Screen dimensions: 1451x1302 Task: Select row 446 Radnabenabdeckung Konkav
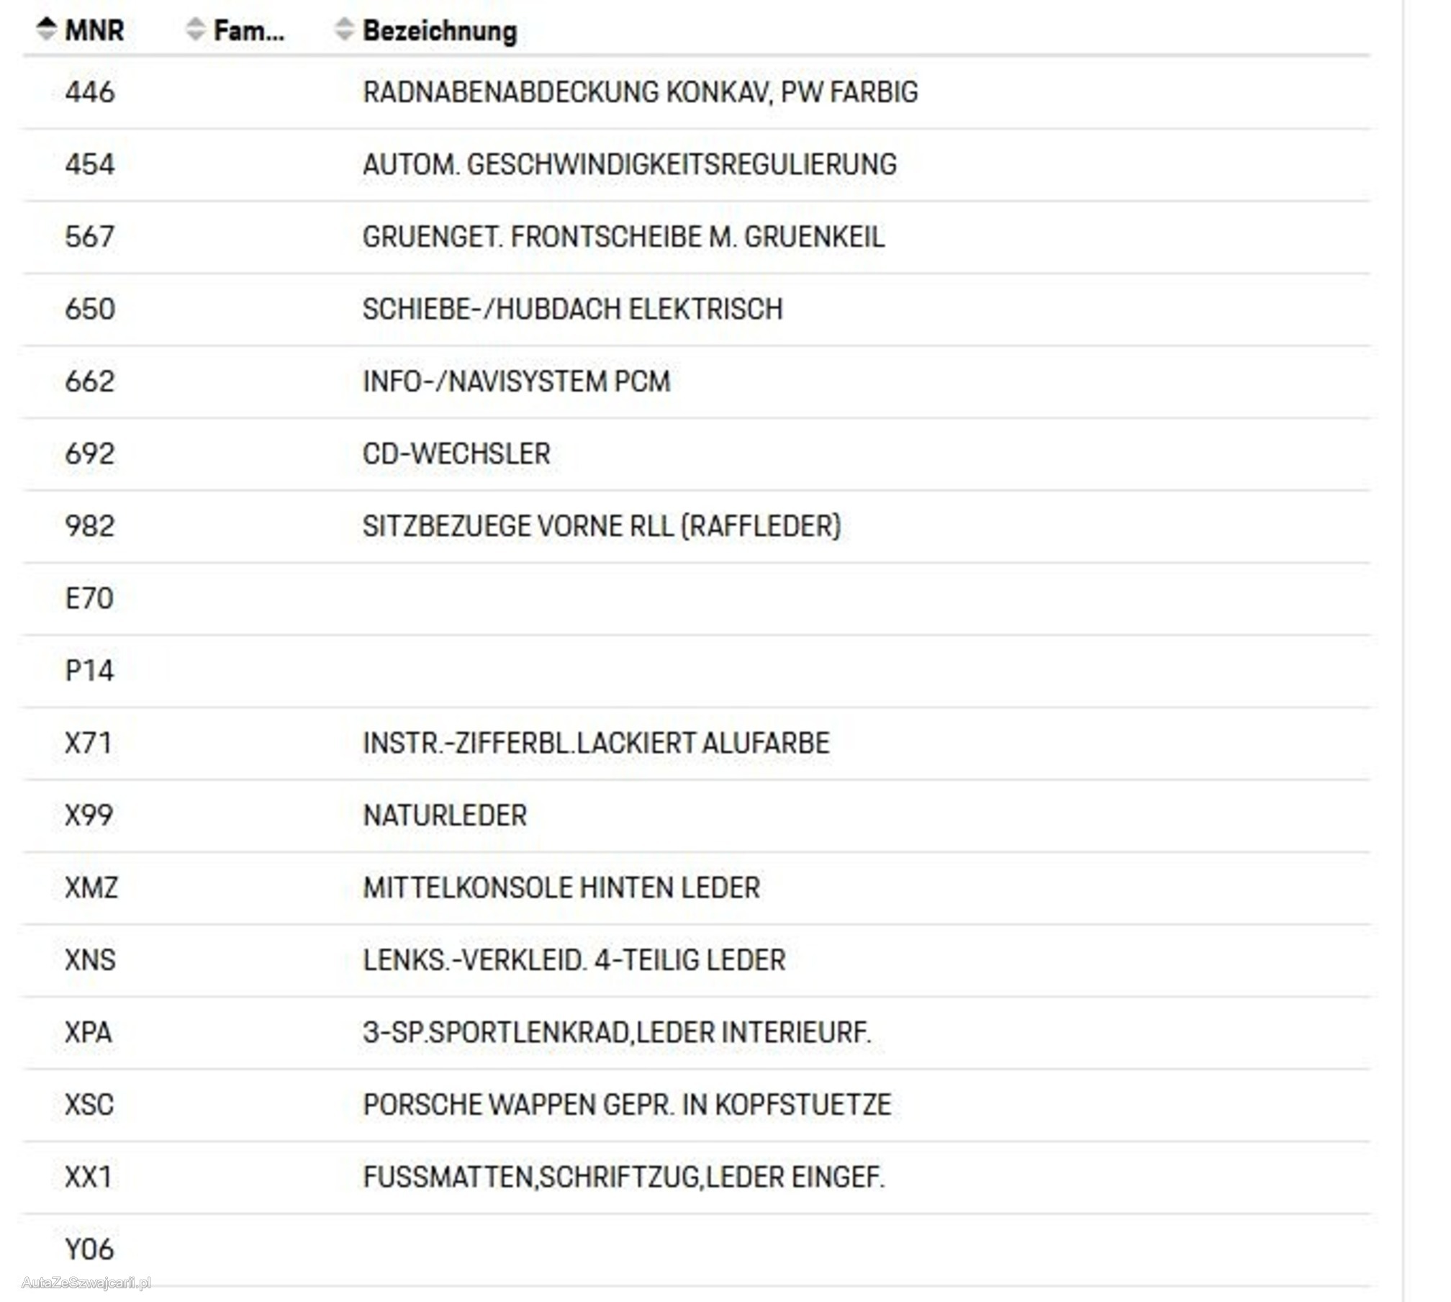click(696, 93)
